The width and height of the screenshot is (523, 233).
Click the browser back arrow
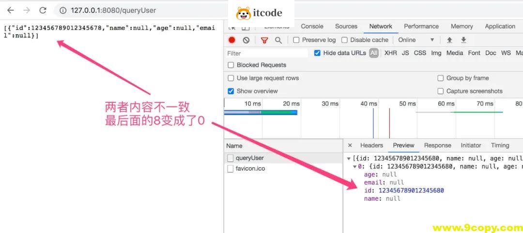coord(10,10)
